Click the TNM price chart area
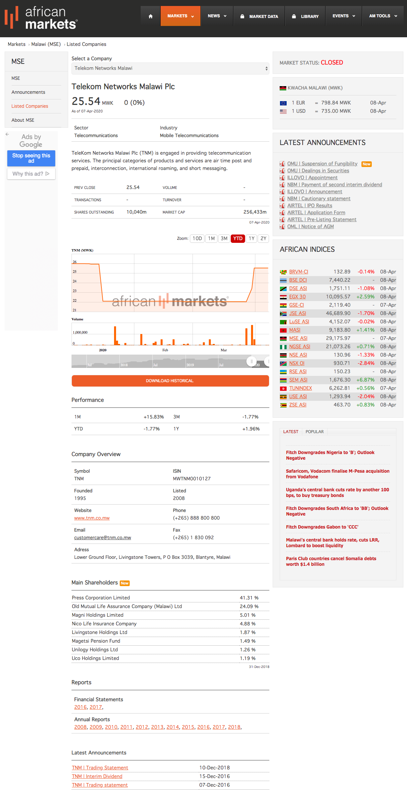 pyautogui.click(x=170, y=283)
